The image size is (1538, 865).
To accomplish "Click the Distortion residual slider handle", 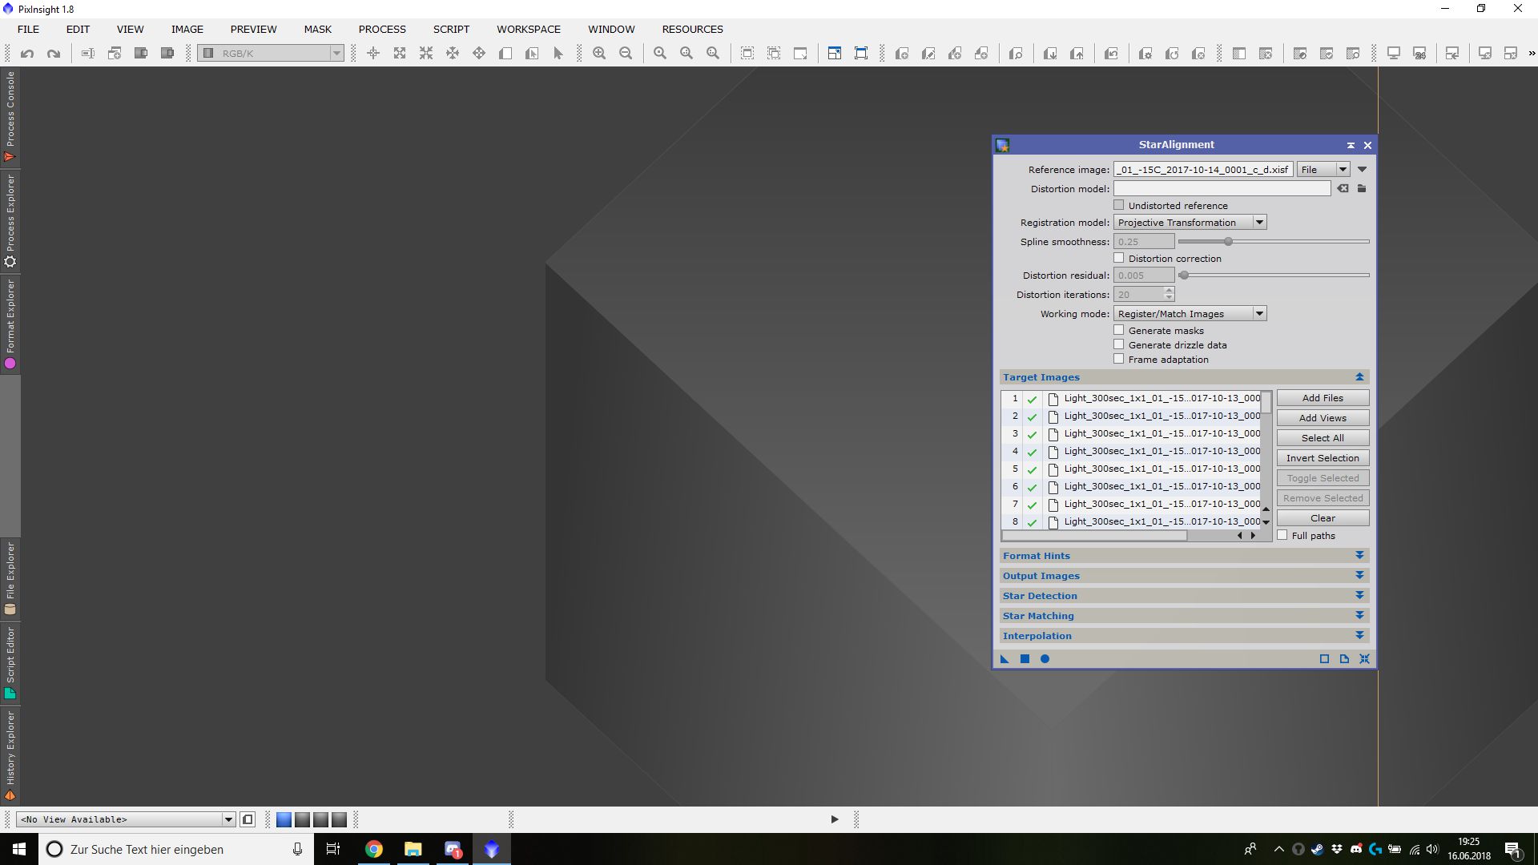I will pos(1183,276).
